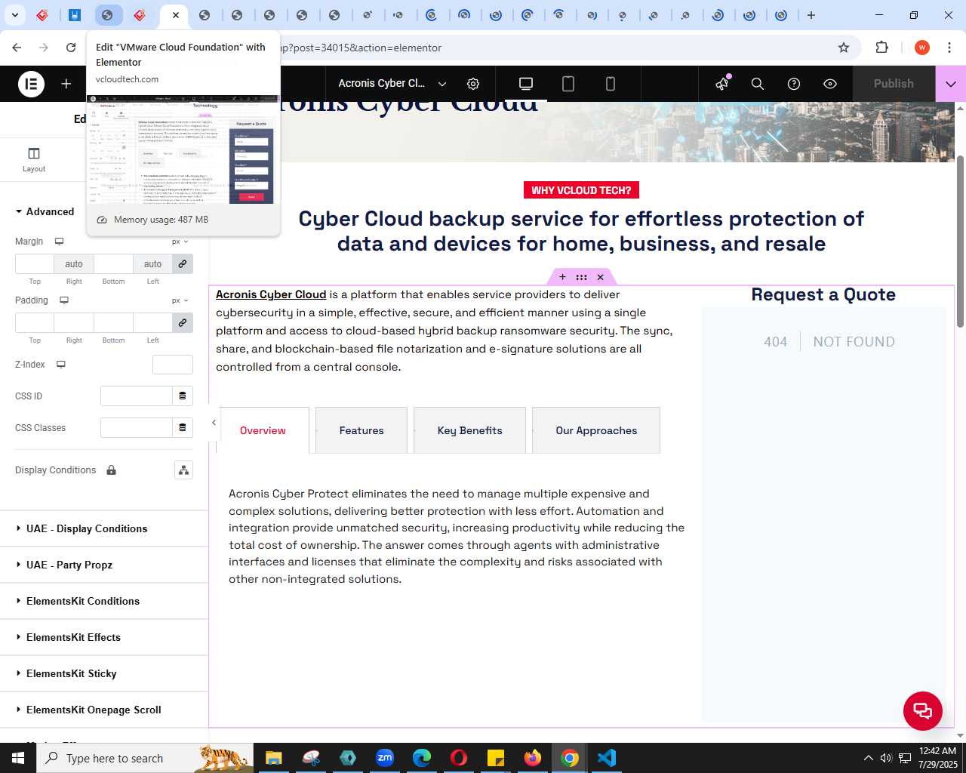Select the Overview tab

click(263, 430)
